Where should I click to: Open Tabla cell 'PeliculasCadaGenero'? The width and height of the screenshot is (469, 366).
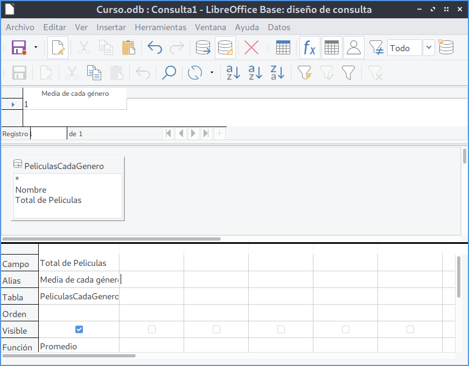[x=79, y=297]
